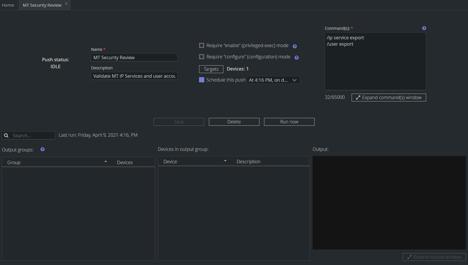The width and height of the screenshot is (468, 265).
Task: Click the IDLE push status text
Action: (x=55, y=66)
